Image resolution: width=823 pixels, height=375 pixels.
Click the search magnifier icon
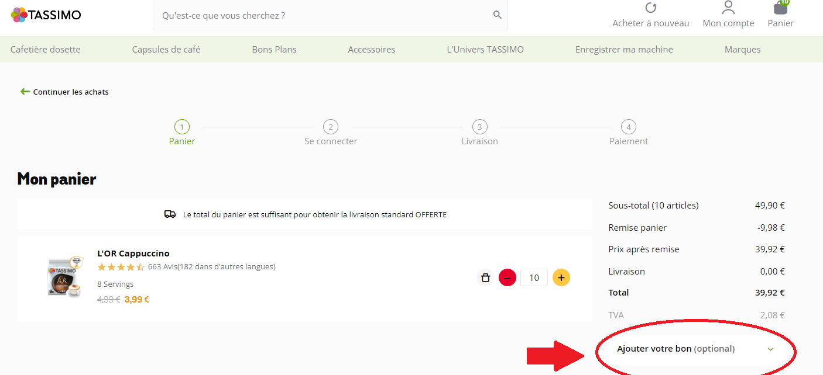click(x=498, y=15)
